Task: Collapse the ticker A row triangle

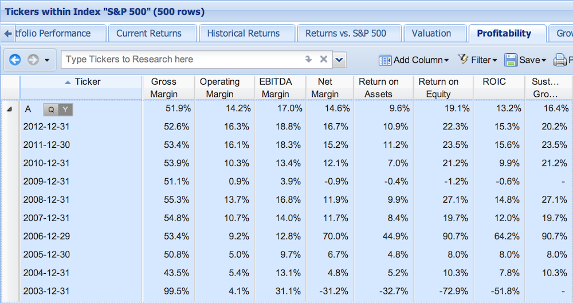Action: click(x=10, y=109)
